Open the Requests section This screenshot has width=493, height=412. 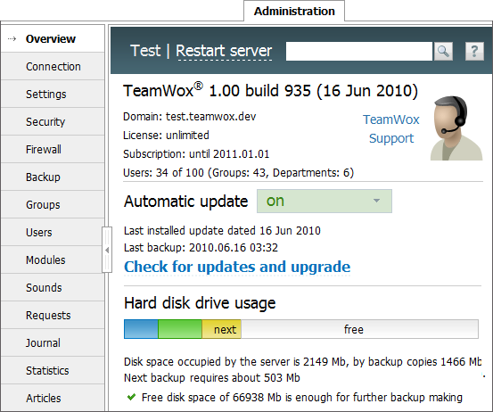53,316
